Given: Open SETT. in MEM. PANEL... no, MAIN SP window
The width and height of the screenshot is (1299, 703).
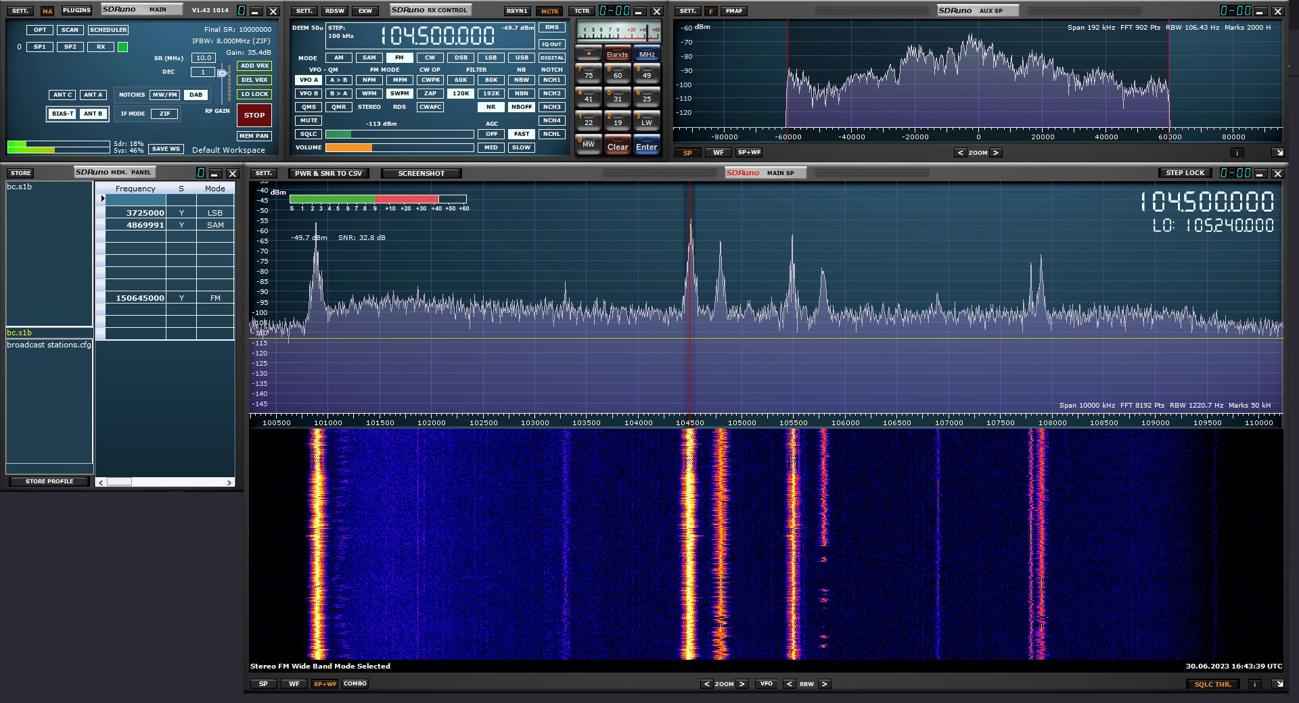Looking at the screenshot, I should [264, 174].
